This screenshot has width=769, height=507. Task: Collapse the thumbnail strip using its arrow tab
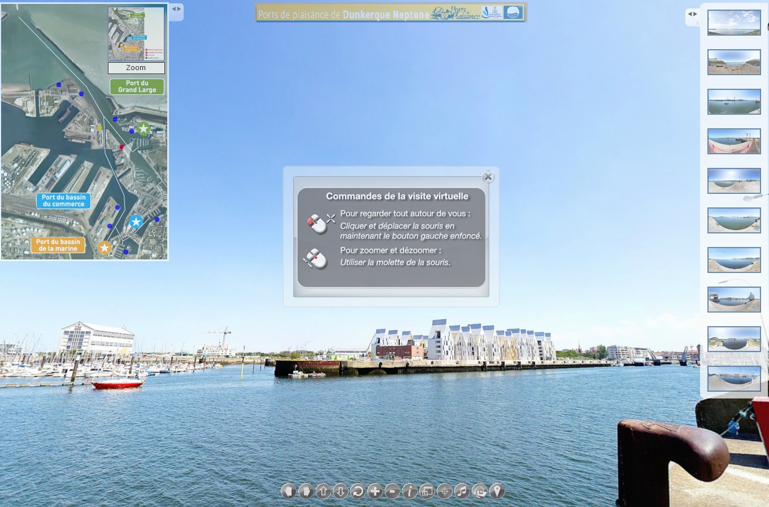coord(692,15)
